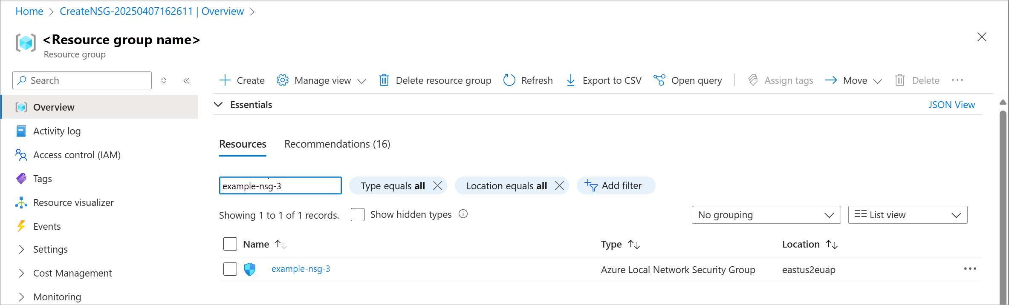Click the Create plus icon
This screenshot has height=305, width=1009.
(225, 80)
